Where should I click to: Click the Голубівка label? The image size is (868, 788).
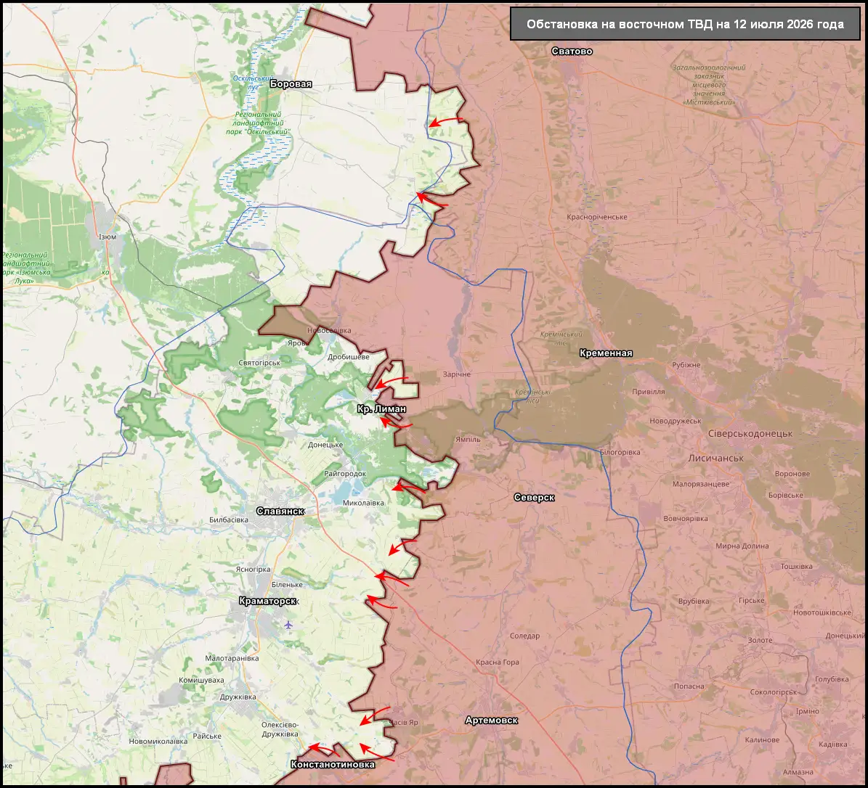tap(832, 680)
